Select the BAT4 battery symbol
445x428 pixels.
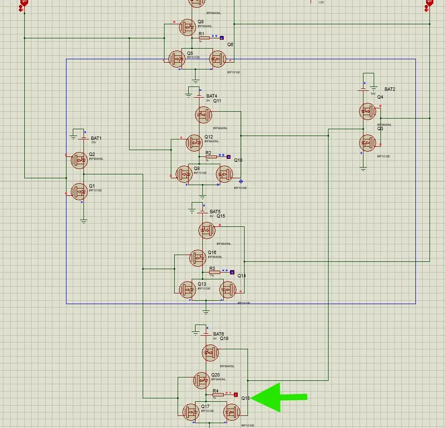click(x=199, y=97)
